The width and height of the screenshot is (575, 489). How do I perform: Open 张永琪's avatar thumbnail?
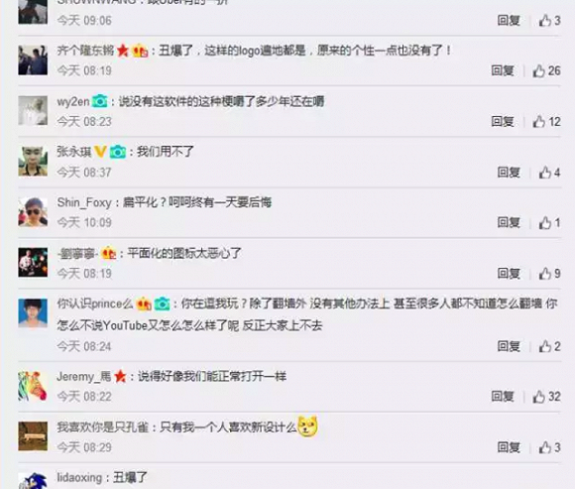(x=33, y=161)
